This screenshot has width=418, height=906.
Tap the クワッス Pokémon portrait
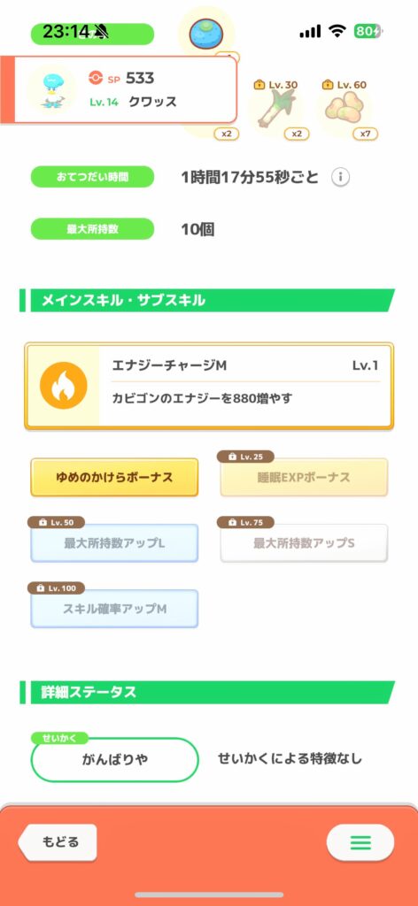tap(50, 89)
